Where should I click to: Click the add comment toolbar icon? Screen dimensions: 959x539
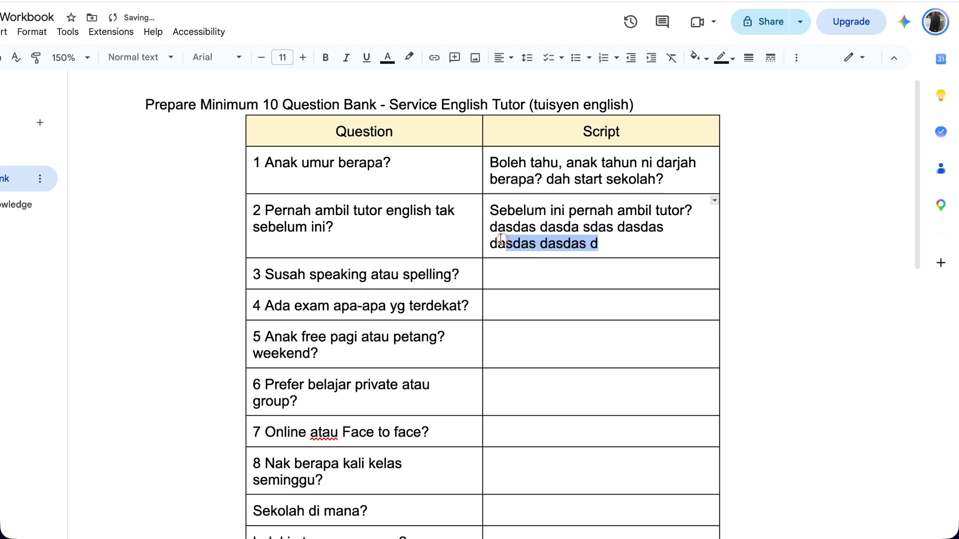[455, 57]
